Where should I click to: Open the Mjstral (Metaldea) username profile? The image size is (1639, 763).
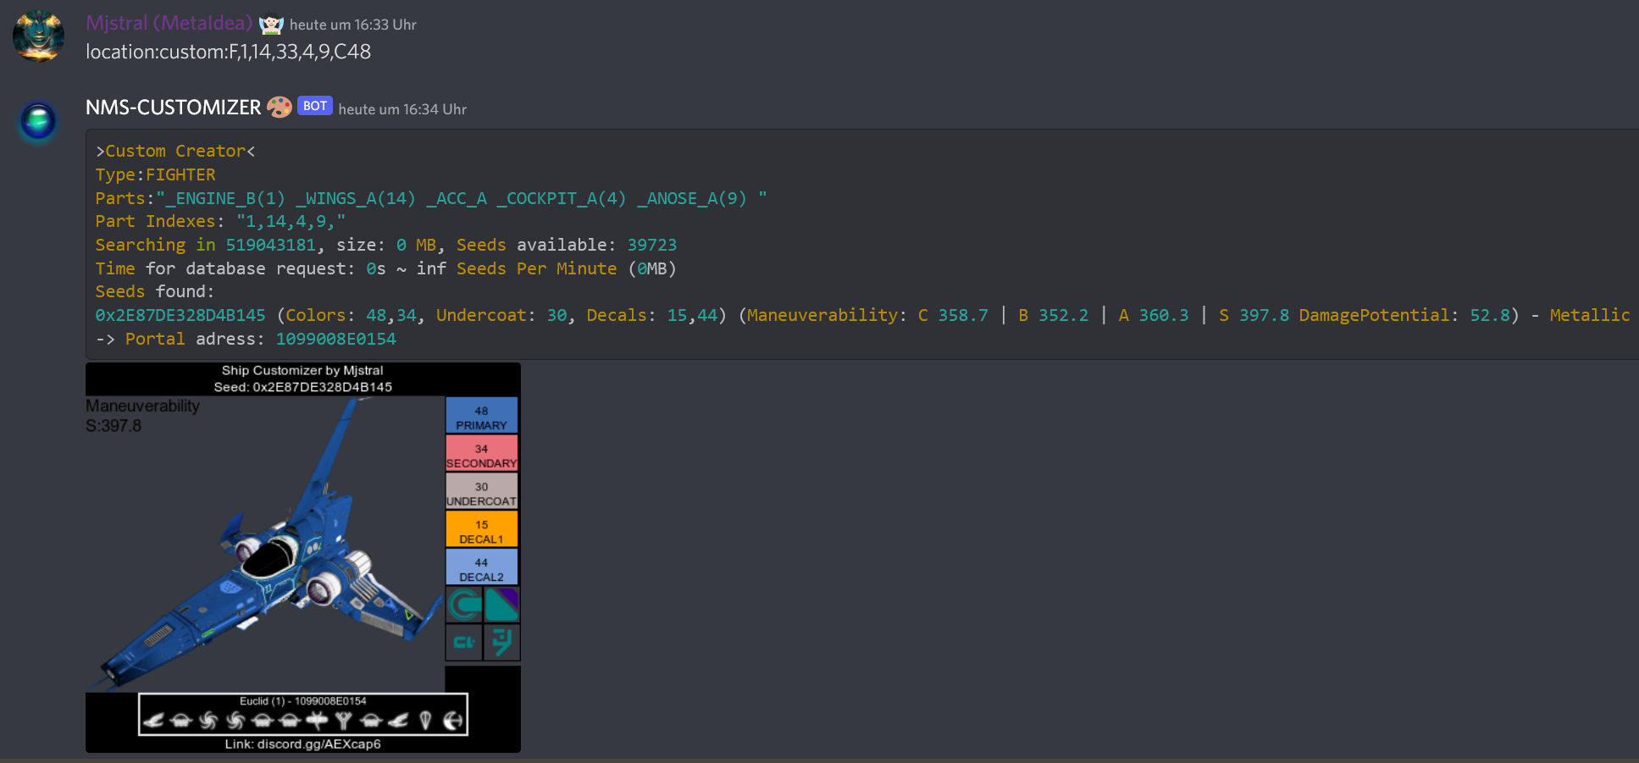pyautogui.click(x=169, y=24)
